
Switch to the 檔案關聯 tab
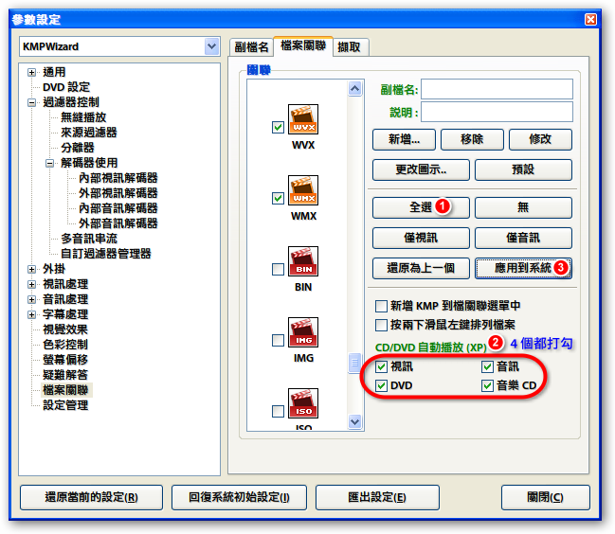(x=303, y=45)
